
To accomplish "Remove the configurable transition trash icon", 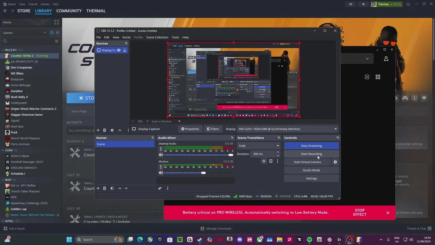I will 271,161.
